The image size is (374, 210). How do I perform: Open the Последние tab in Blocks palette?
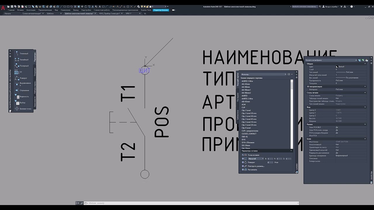[x=238, y=97]
